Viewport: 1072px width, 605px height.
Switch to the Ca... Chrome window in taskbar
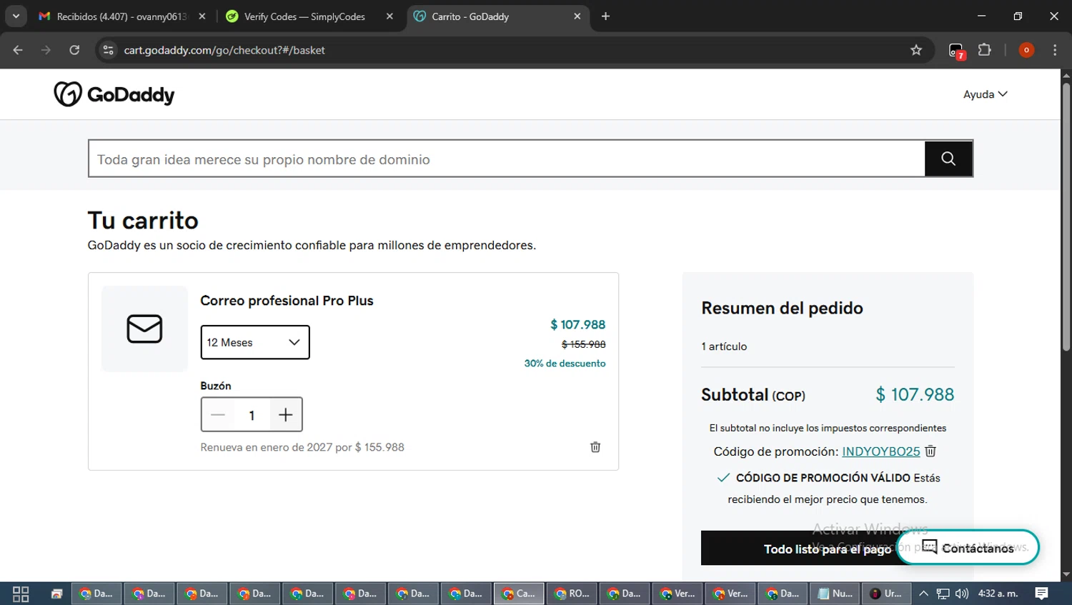coord(520,594)
